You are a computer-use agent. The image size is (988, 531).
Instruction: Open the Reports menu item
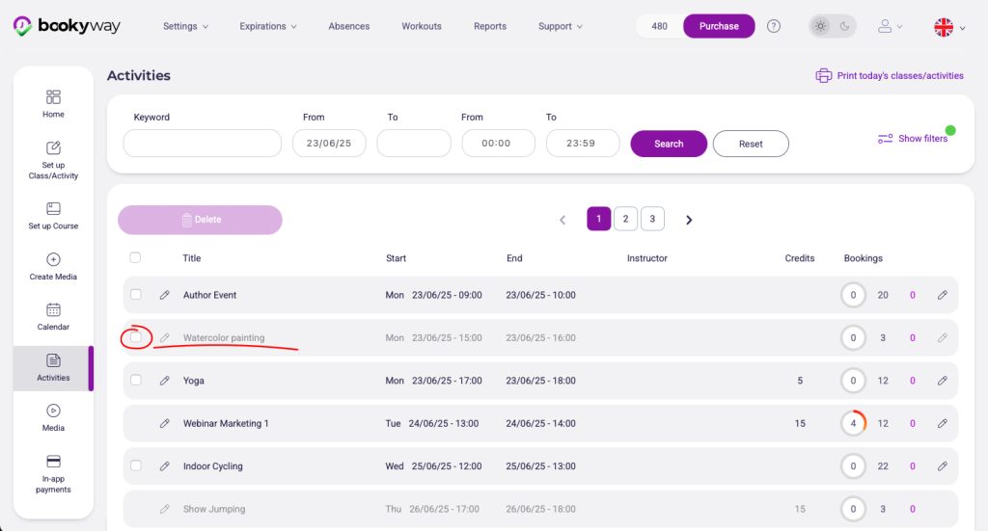pyautogui.click(x=490, y=26)
